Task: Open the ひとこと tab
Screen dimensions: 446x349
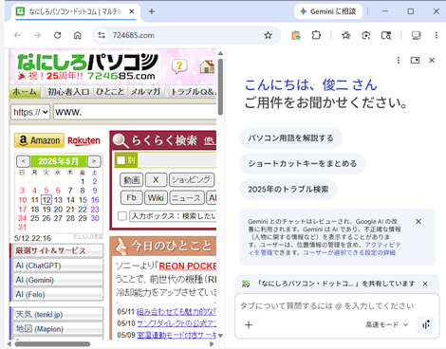Action: [110, 92]
